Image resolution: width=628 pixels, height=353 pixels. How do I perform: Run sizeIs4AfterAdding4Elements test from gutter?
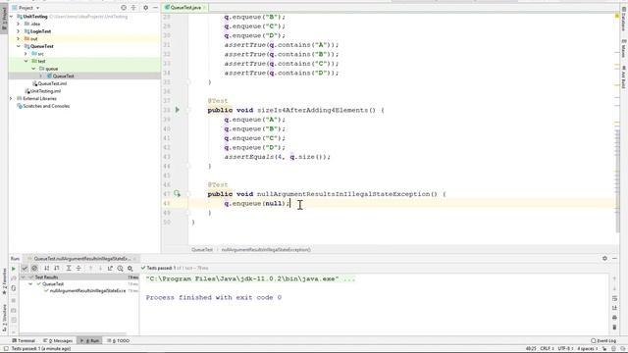point(177,110)
